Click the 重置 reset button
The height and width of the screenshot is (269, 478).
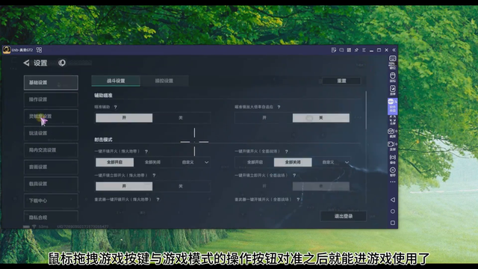coord(341,81)
